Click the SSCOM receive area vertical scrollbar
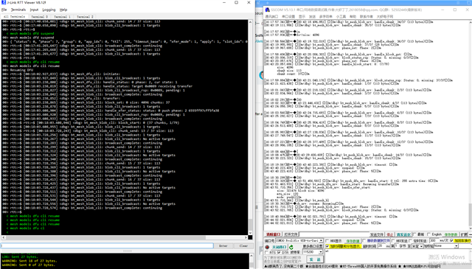Image resolution: width=472 pixels, height=269 pixels. click(x=470, y=125)
